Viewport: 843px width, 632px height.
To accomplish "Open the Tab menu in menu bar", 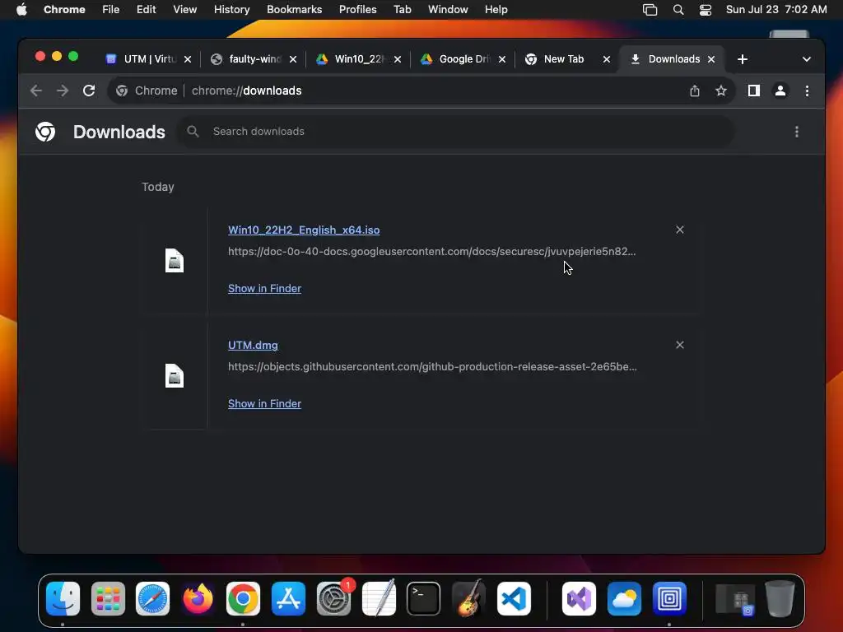I will [402, 10].
